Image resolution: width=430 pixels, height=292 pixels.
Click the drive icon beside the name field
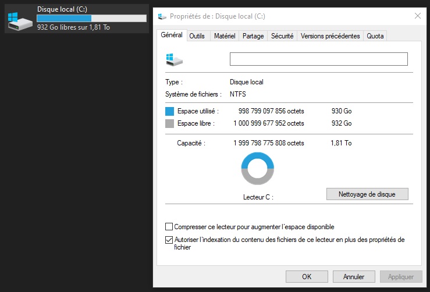[175, 59]
